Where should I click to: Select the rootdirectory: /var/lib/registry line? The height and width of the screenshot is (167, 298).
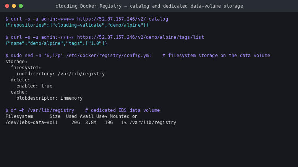point(60,73)
